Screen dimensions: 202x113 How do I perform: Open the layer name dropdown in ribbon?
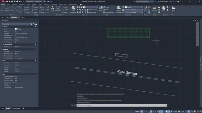point(87,7)
